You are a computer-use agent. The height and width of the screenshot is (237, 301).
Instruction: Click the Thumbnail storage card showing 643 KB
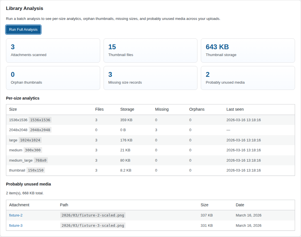coord(248,50)
